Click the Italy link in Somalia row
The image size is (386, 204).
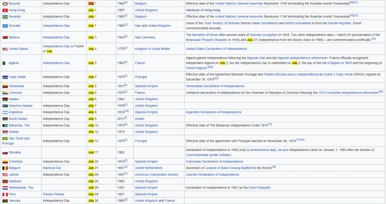(x=138, y=26)
